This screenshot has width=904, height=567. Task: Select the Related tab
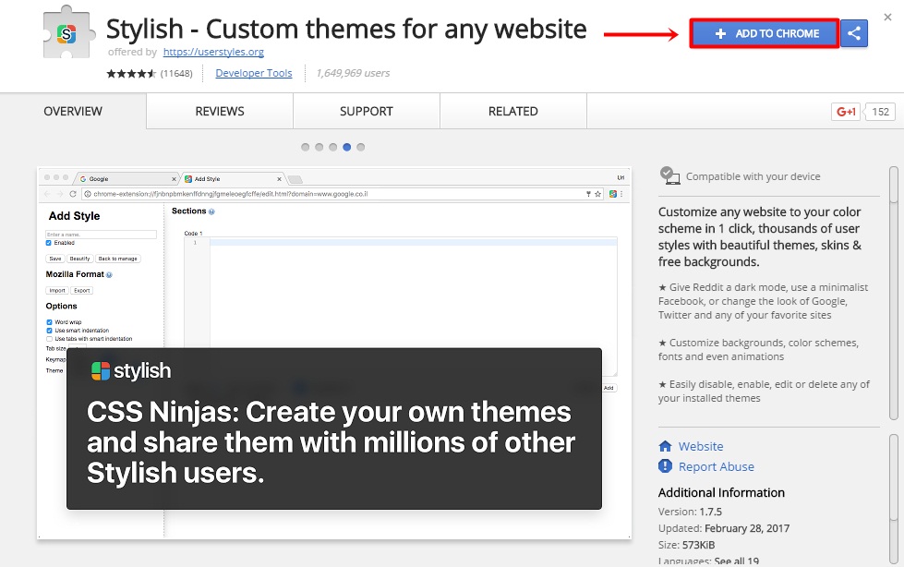click(x=512, y=111)
